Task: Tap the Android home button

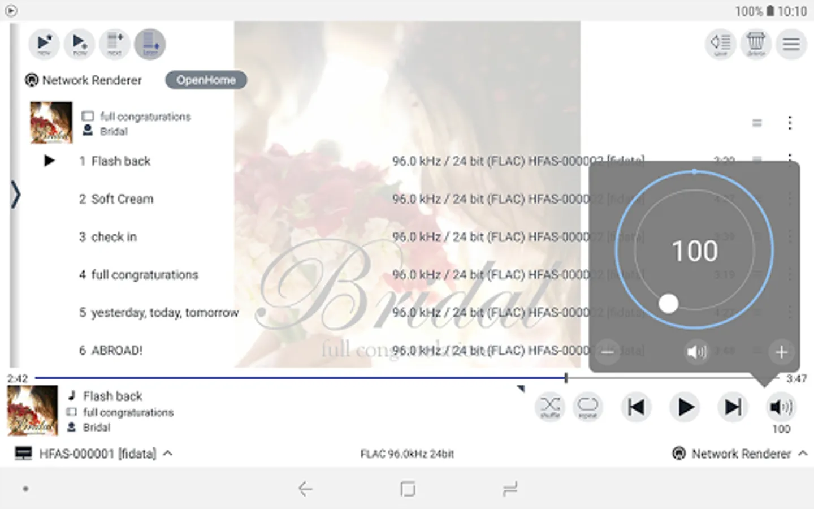Action: [407, 489]
